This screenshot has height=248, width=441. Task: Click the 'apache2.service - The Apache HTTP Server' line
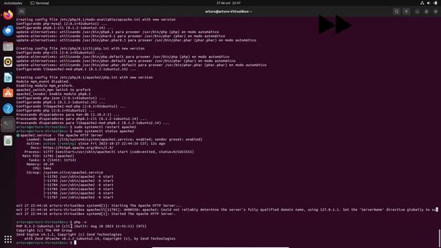(x=60, y=135)
